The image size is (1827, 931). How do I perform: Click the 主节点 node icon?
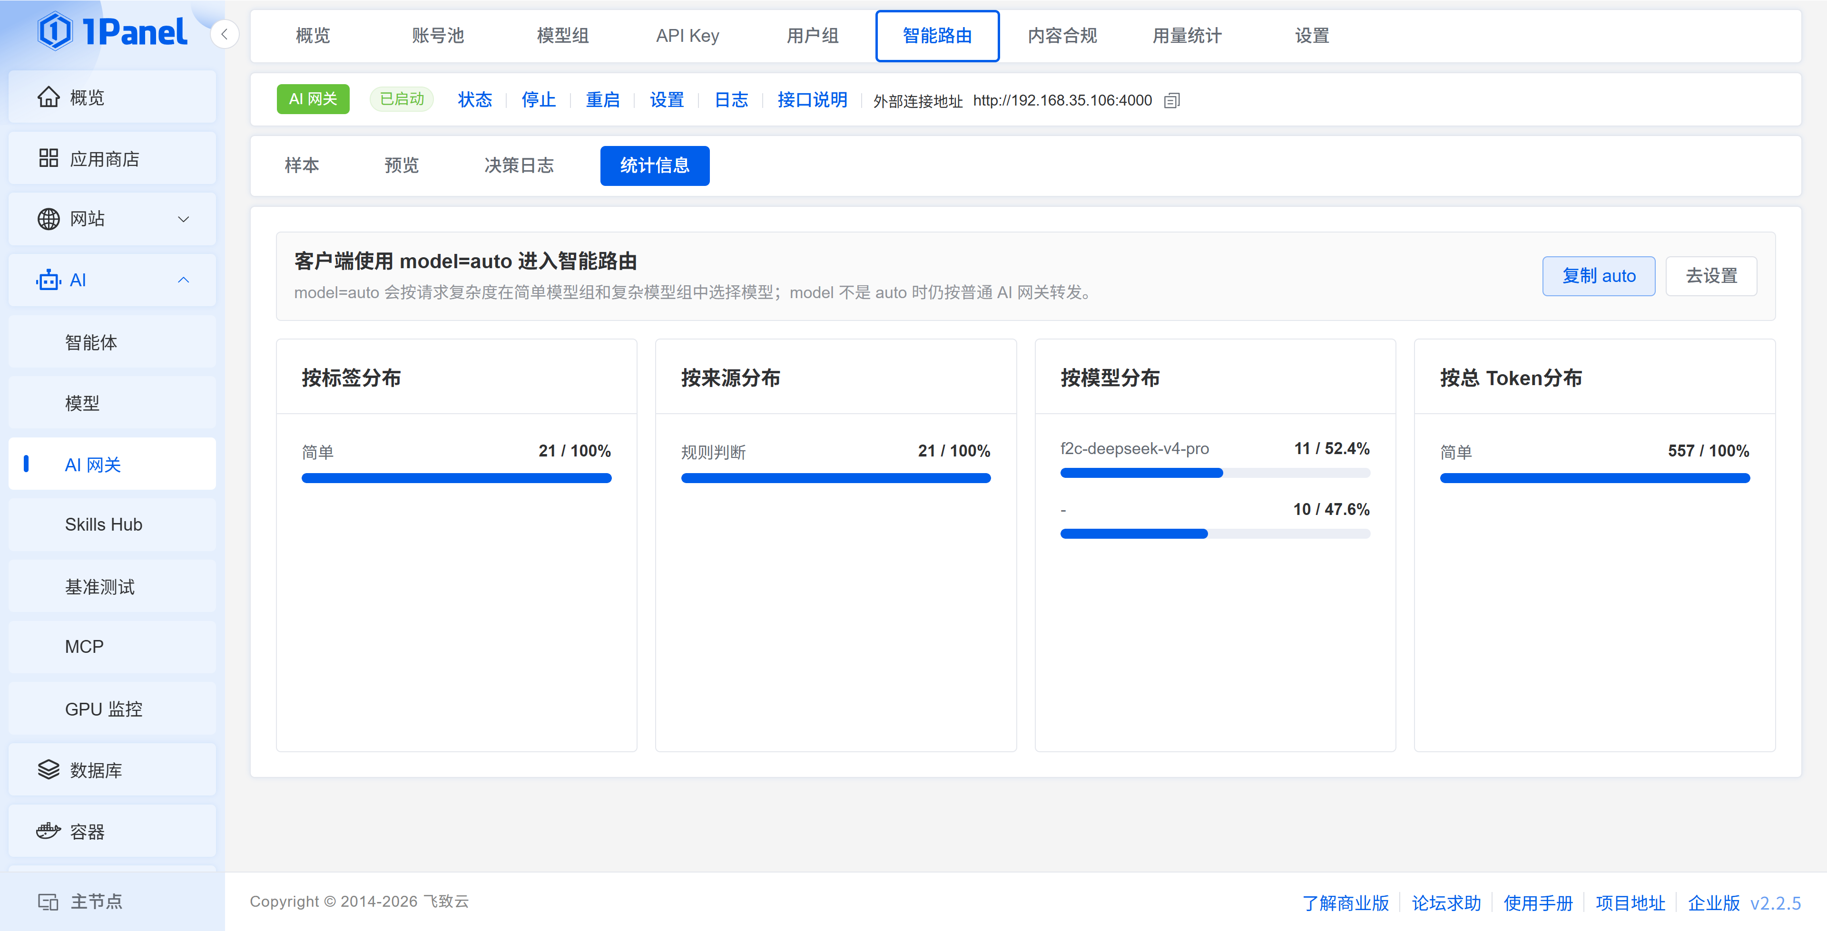(x=48, y=901)
